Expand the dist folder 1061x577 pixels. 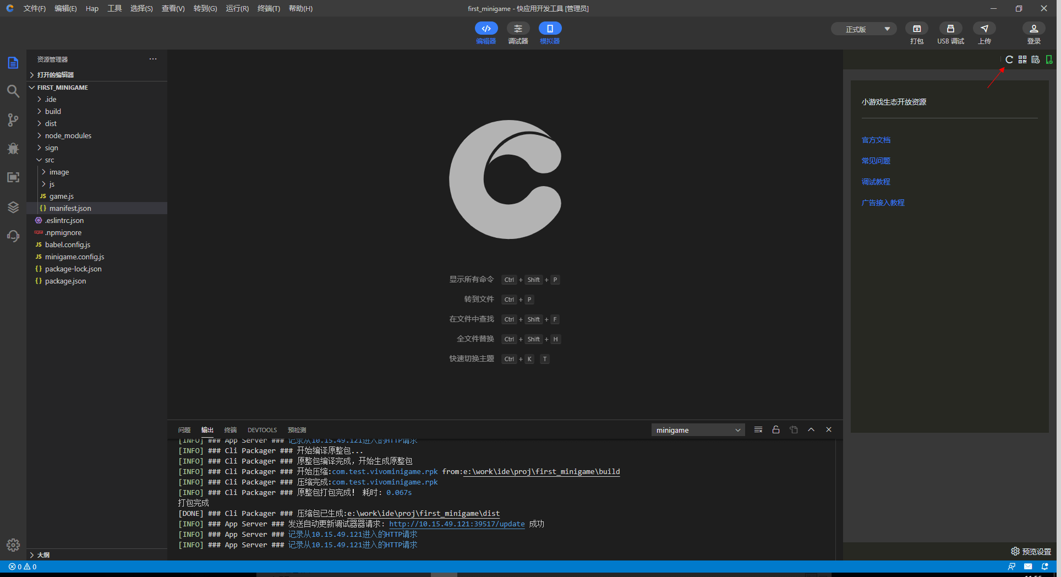coord(97,124)
